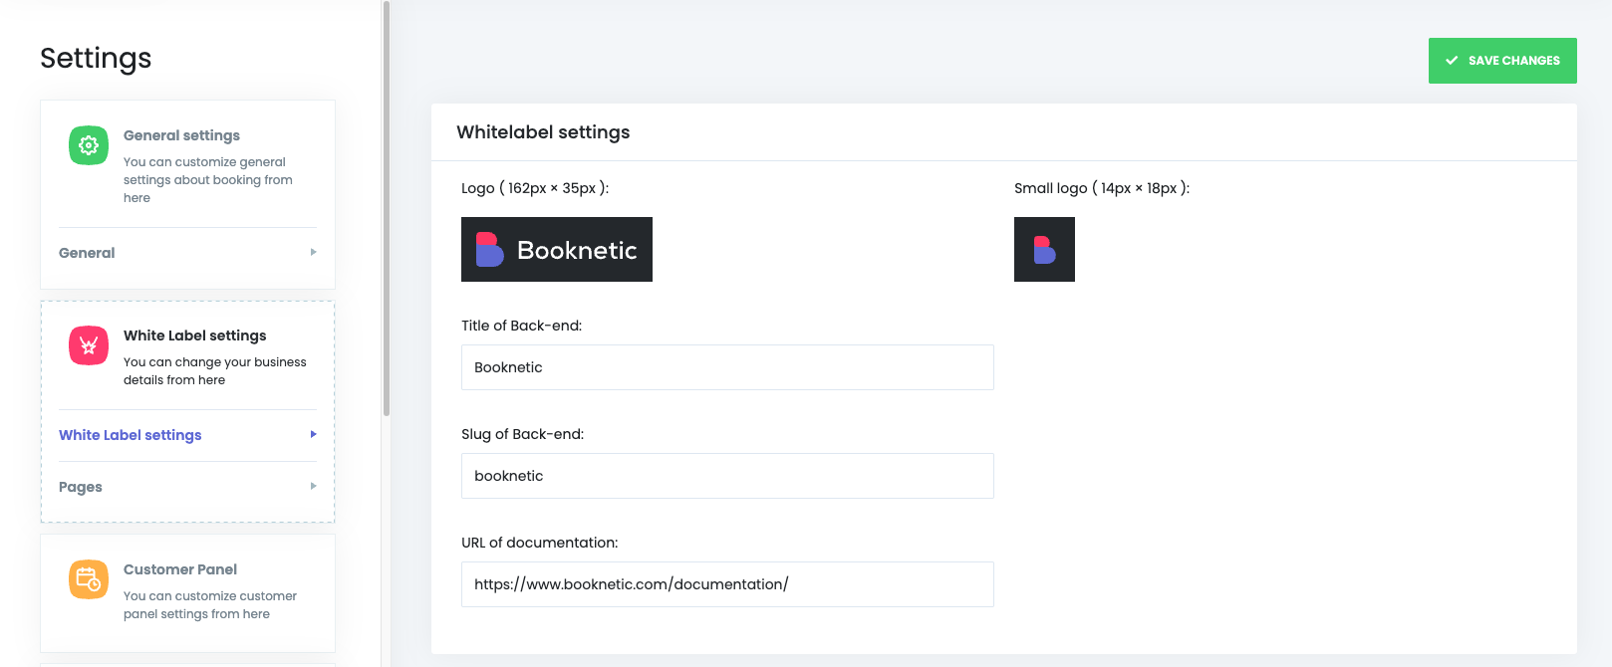The height and width of the screenshot is (667, 1612).
Task: Click the orange Customer Panel calendar icon
Action: tap(89, 579)
